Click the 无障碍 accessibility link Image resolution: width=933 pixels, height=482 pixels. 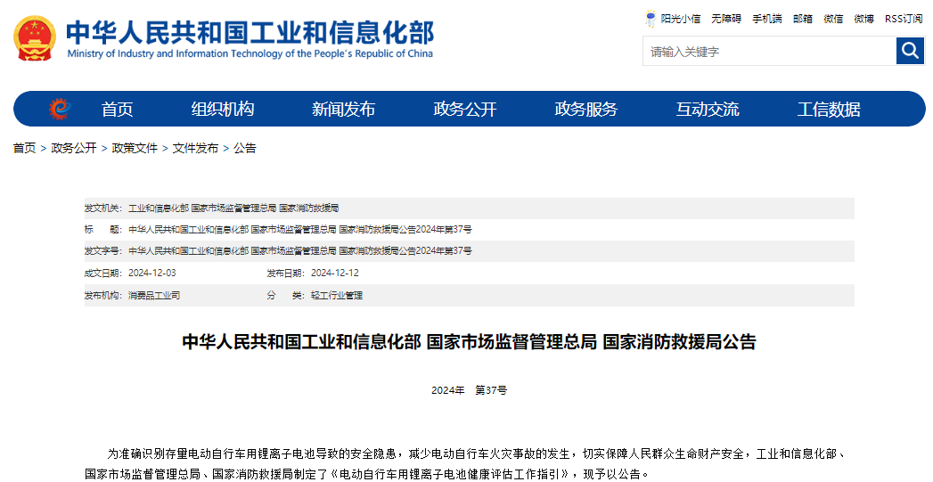[726, 18]
